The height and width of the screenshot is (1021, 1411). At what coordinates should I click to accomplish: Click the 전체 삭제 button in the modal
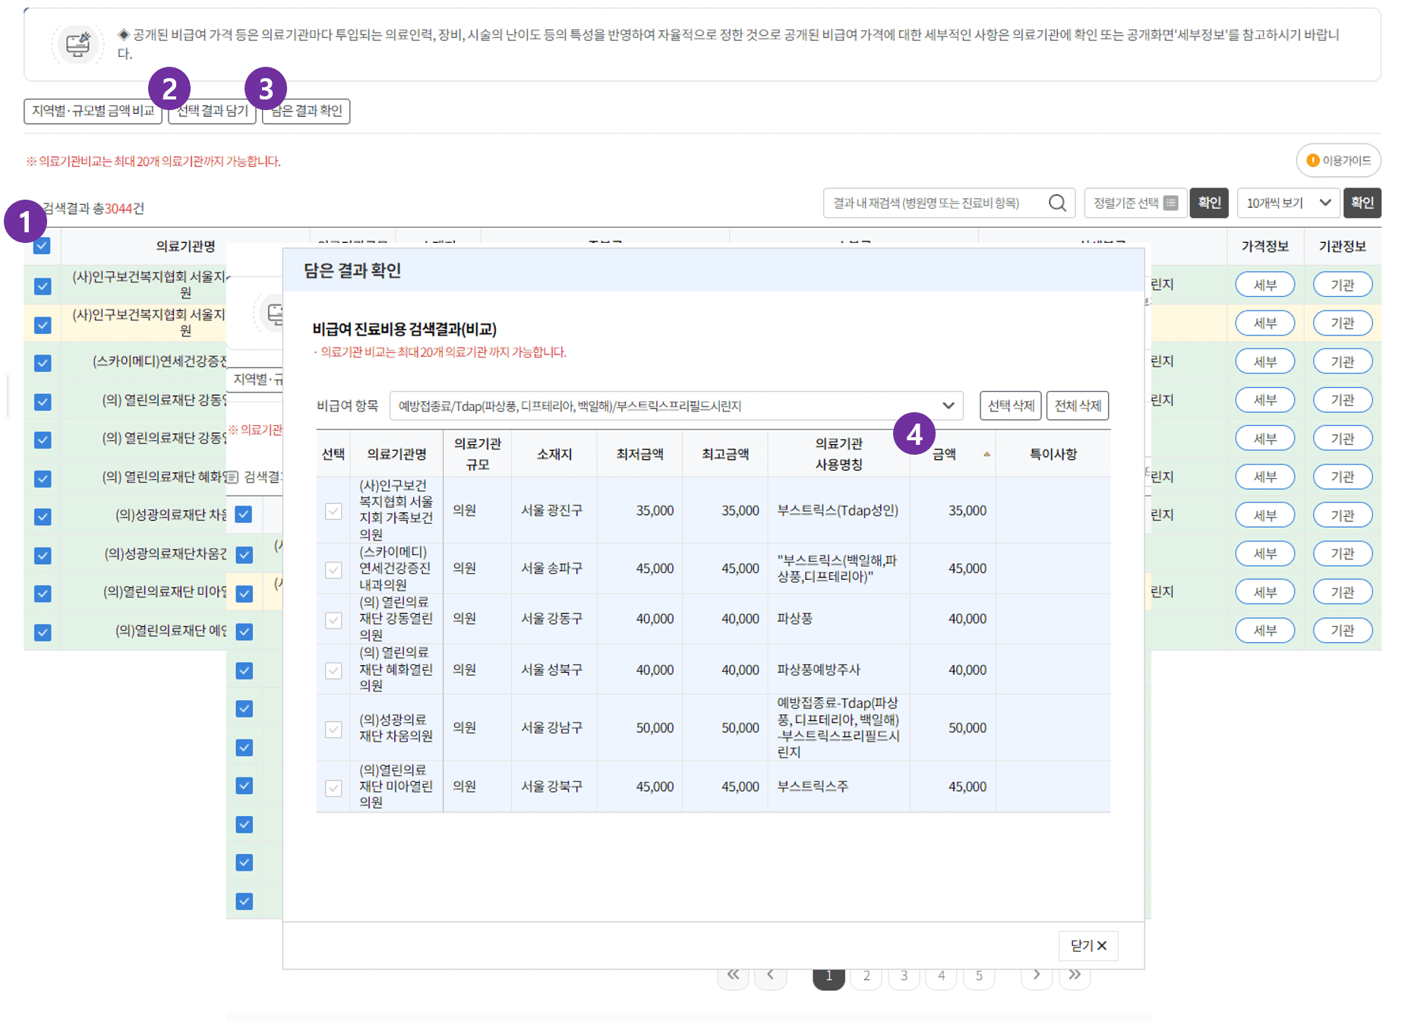tap(1078, 405)
